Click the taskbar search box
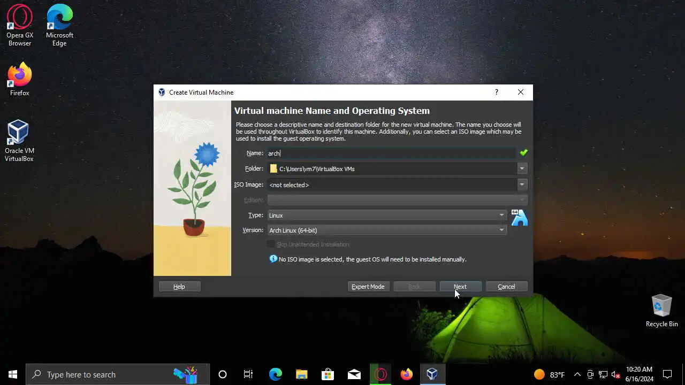Viewport: 685px width, 385px height. (x=118, y=374)
